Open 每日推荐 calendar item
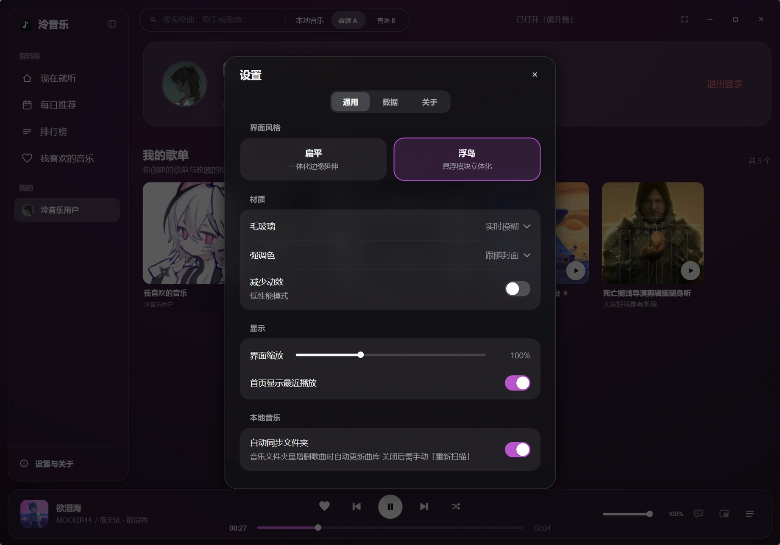The image size is (780, 545). click(x=67, y=105)
